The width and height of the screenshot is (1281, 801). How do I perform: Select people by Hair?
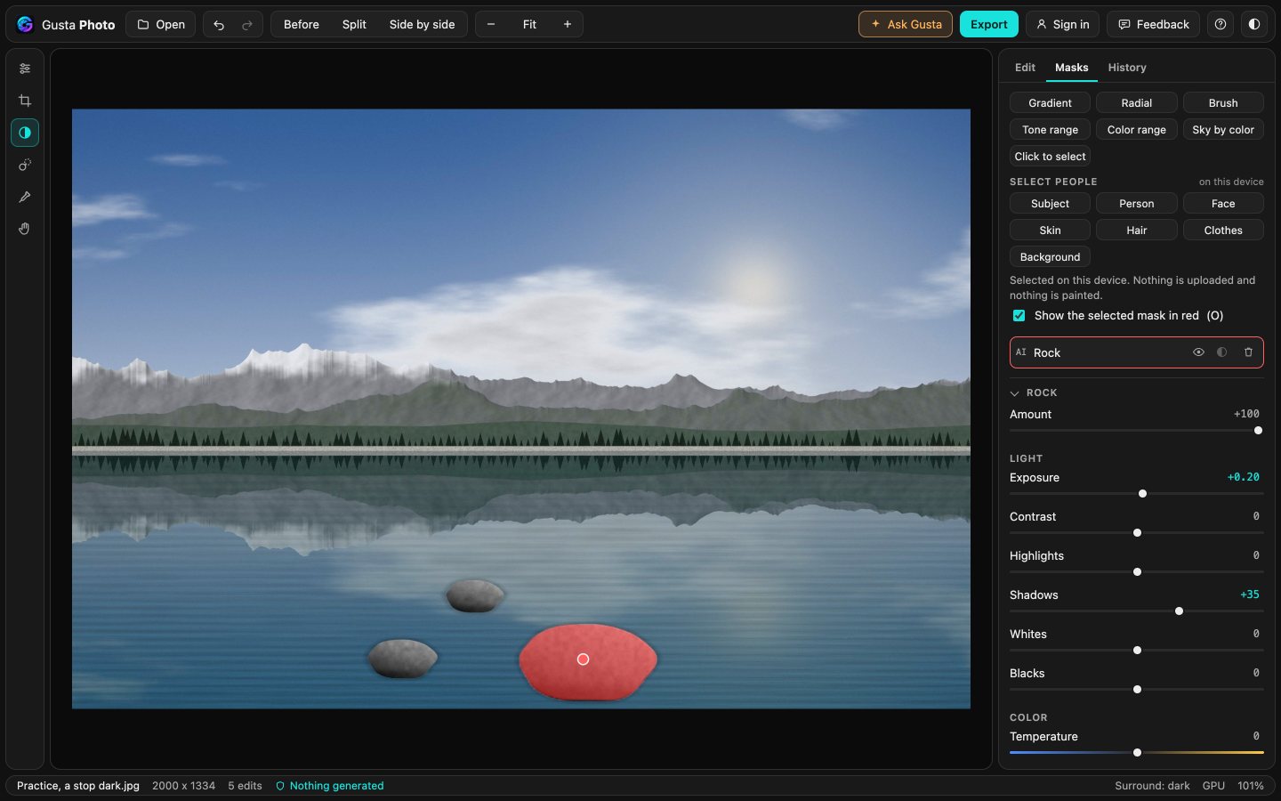coord(1137,231)
